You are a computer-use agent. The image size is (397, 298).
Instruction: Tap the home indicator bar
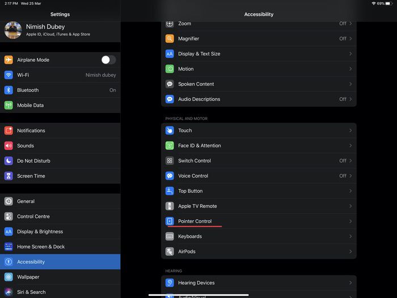(x=198, y=295)
